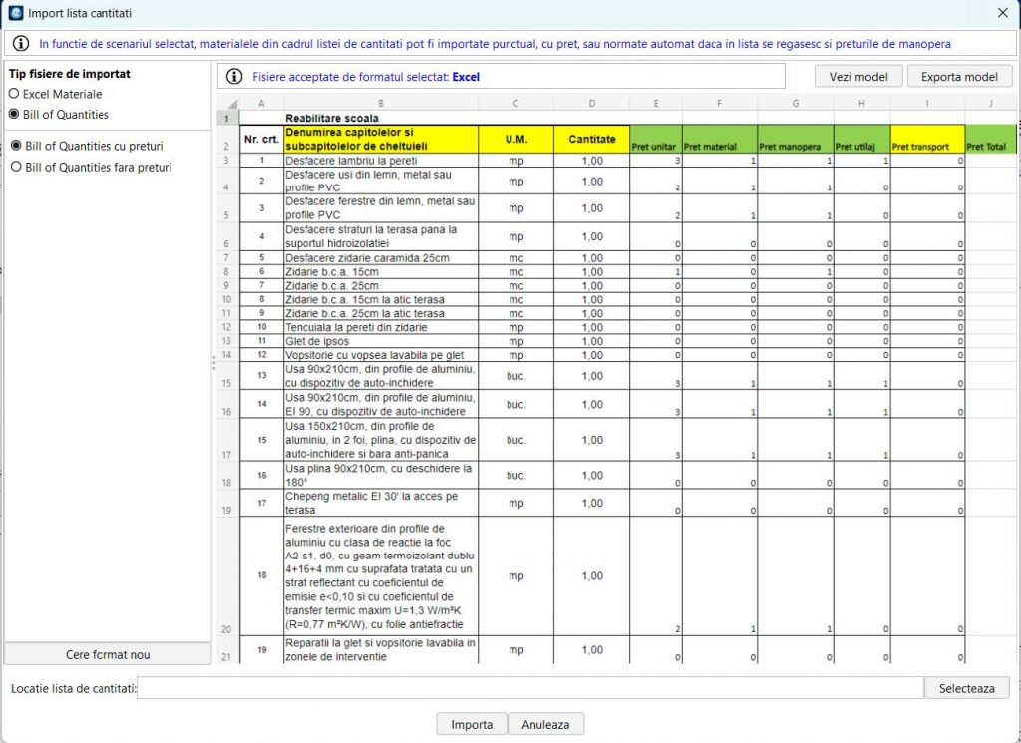The height and width of the screenshot is (743, 1021).
Task: Click the info icon beside the scenario description
Action: tap(21, 44)
